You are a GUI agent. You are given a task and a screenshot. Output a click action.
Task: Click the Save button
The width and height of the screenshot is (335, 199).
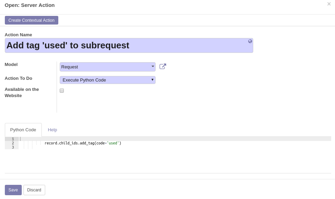coord(13,190)
